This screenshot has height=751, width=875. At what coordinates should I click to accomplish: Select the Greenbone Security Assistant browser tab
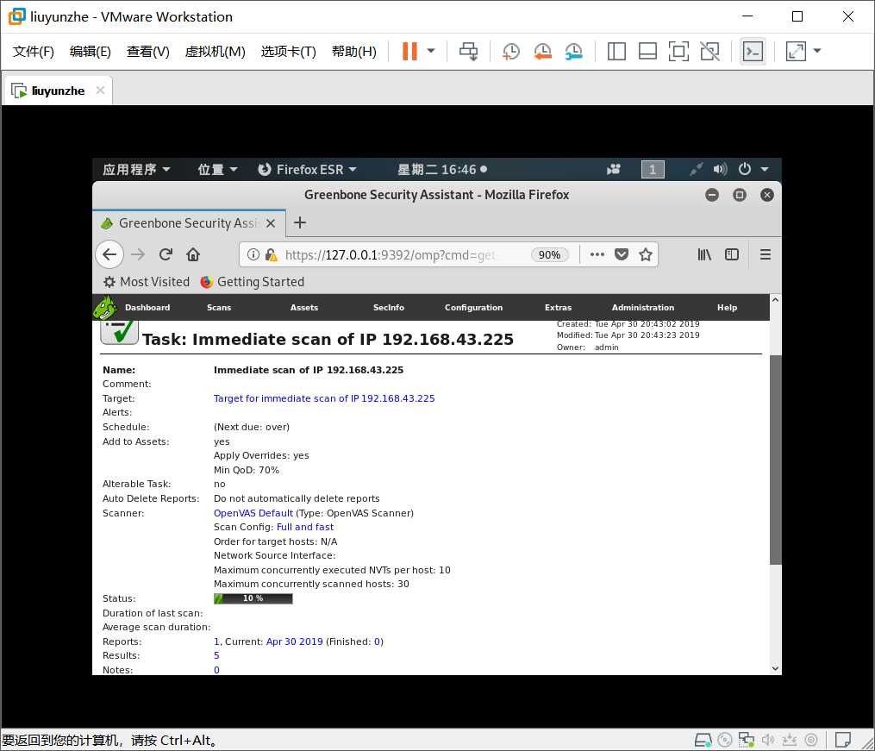click(x=189, y=223)
